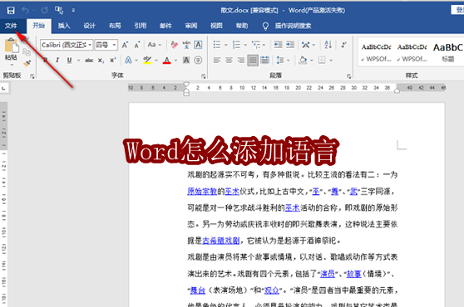Image resolution: width=464 pixels, height=307 pixels.
Task: Align text right
Action: 241,61
